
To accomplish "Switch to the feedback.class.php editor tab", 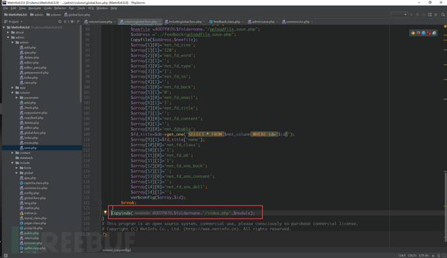I will pyautogui.click(x=226, y=21).
